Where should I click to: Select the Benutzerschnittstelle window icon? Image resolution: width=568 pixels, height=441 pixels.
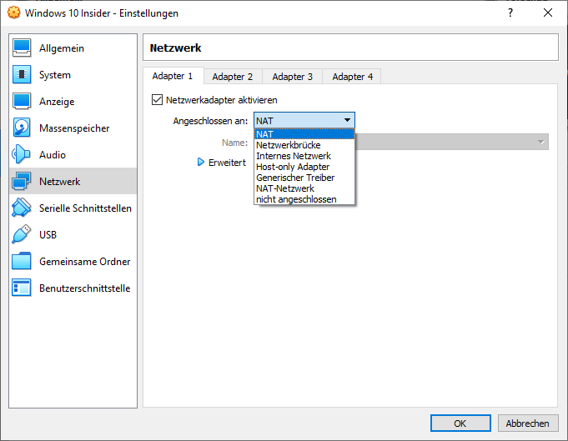tap(22, 288)
